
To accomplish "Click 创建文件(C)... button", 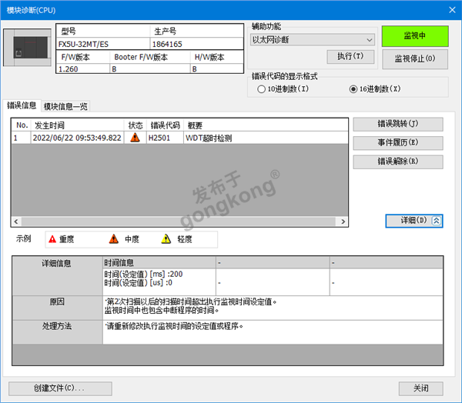I will [60, 388].
